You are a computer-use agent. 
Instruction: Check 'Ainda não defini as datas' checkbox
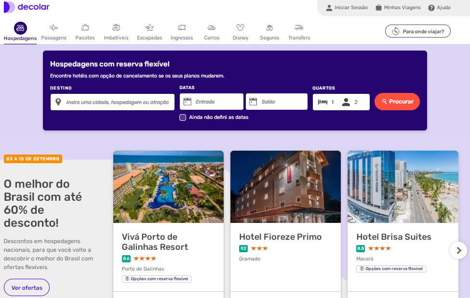183,117
